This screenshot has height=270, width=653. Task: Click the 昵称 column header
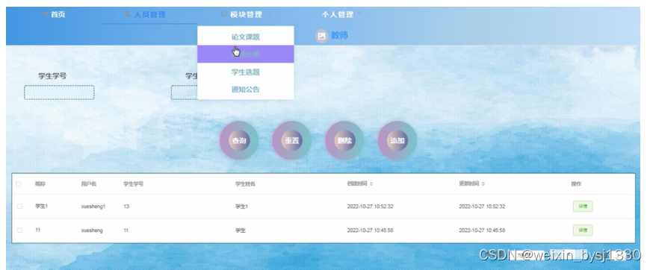click(40, 184)
